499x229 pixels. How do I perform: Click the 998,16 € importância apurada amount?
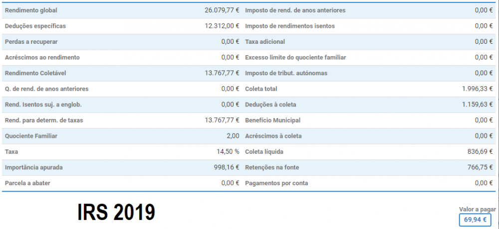(226, 167)
